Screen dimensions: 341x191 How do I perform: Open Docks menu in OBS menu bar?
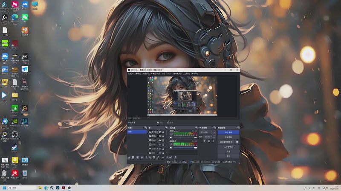pos(155,73)
